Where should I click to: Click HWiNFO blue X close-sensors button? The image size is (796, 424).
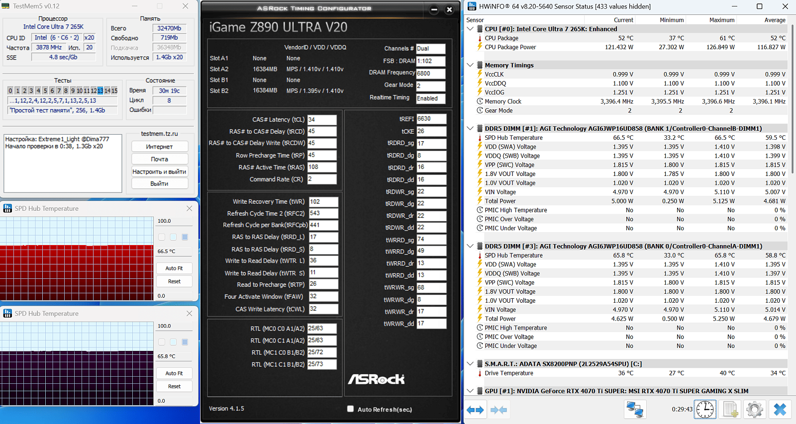click(780, 409)
